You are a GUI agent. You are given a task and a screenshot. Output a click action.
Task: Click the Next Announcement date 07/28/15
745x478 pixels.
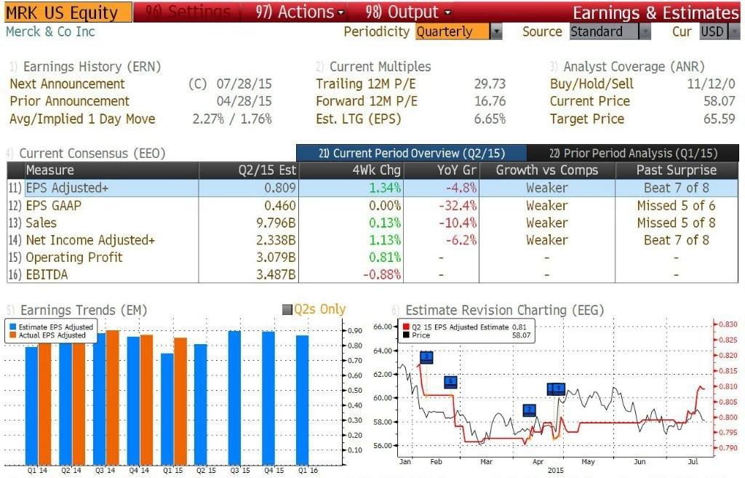pos(244,84)
